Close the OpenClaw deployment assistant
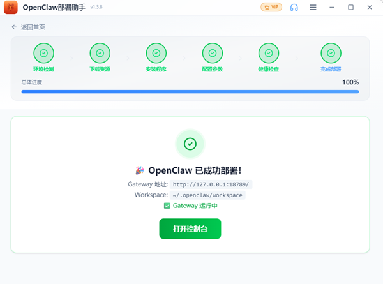This screenshot has width=383, height=284. coord(370,7)
